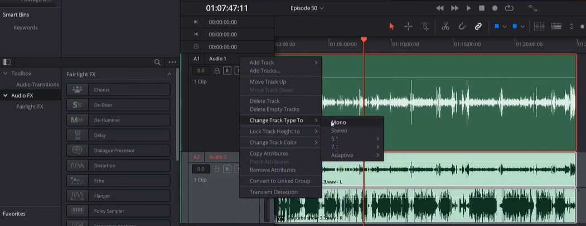Collapse the Toolbox tree

(5, 73)
